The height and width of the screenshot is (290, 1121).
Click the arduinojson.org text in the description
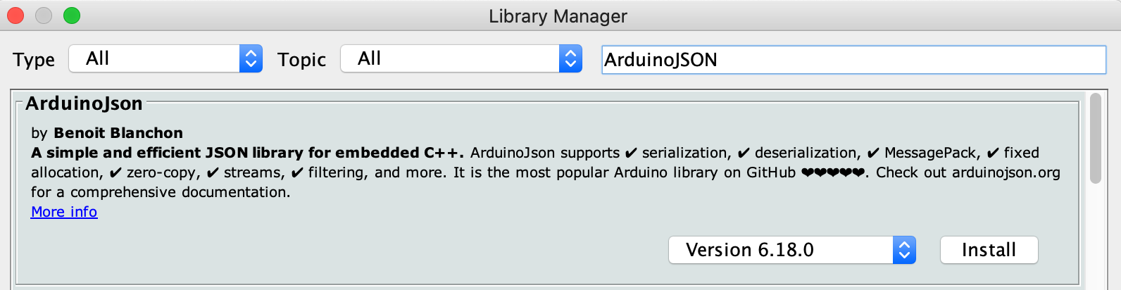(1006, 172)
